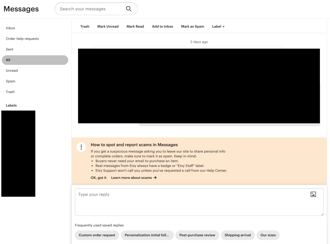Dismiss the banner with OK, got it

click(98, 178)
